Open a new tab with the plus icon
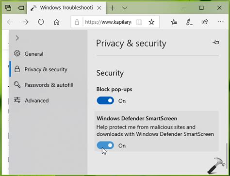The height and width of the screenshot is (176, 230). point(112,8)
